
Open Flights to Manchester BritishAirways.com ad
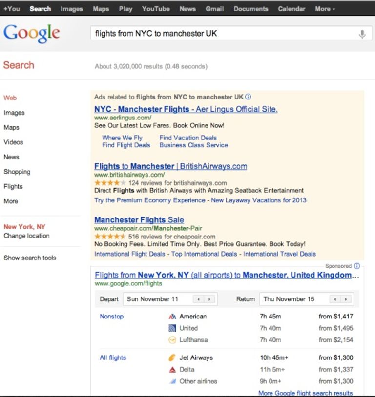tap(170, 166)
